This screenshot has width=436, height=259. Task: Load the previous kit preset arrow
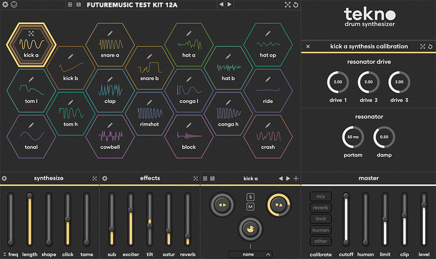(221, 4)
